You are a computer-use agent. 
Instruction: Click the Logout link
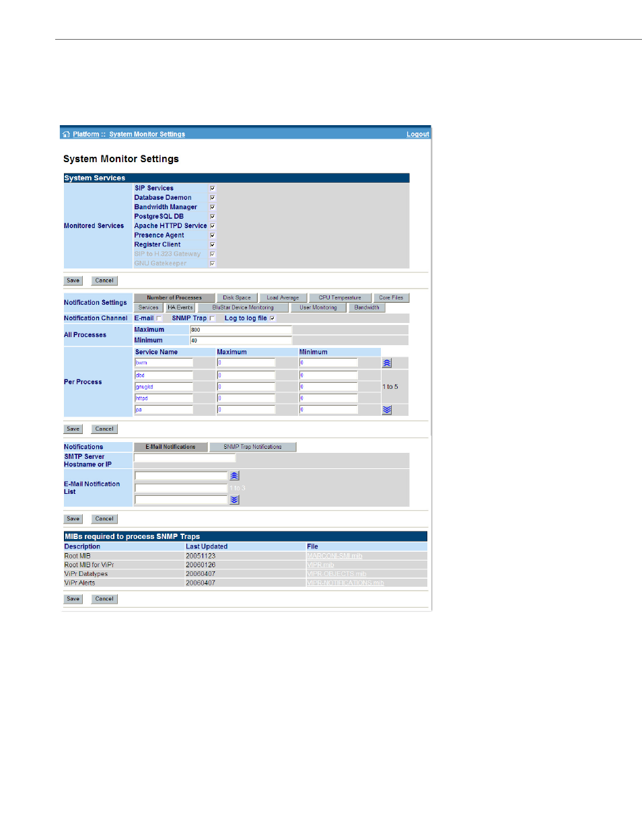(418, 135)
